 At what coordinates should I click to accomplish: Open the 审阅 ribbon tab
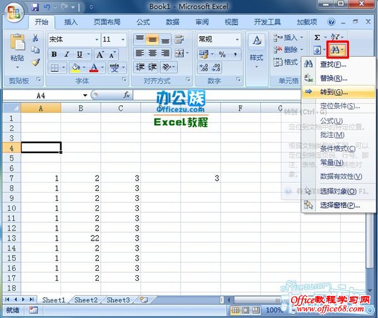click(x=202, y=22)
